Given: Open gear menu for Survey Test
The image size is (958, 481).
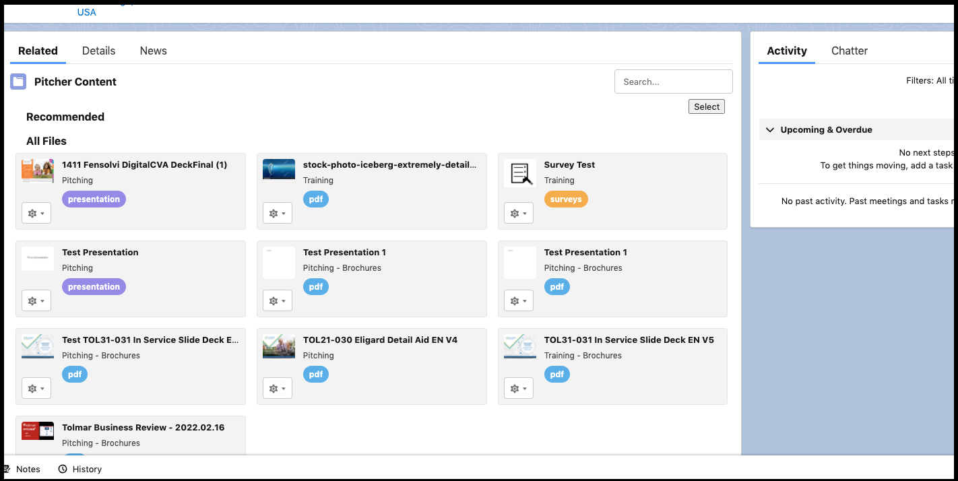Looking at the screenshot, I should tap(519, 213).
